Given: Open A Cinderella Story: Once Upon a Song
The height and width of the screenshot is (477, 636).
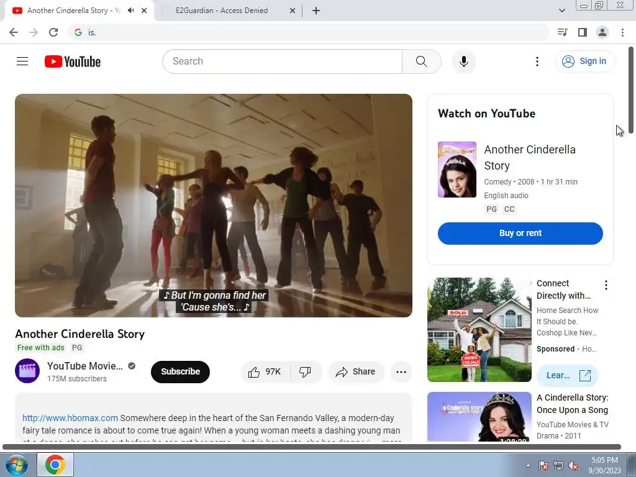Looking at the screenshot, I should 572,404.
